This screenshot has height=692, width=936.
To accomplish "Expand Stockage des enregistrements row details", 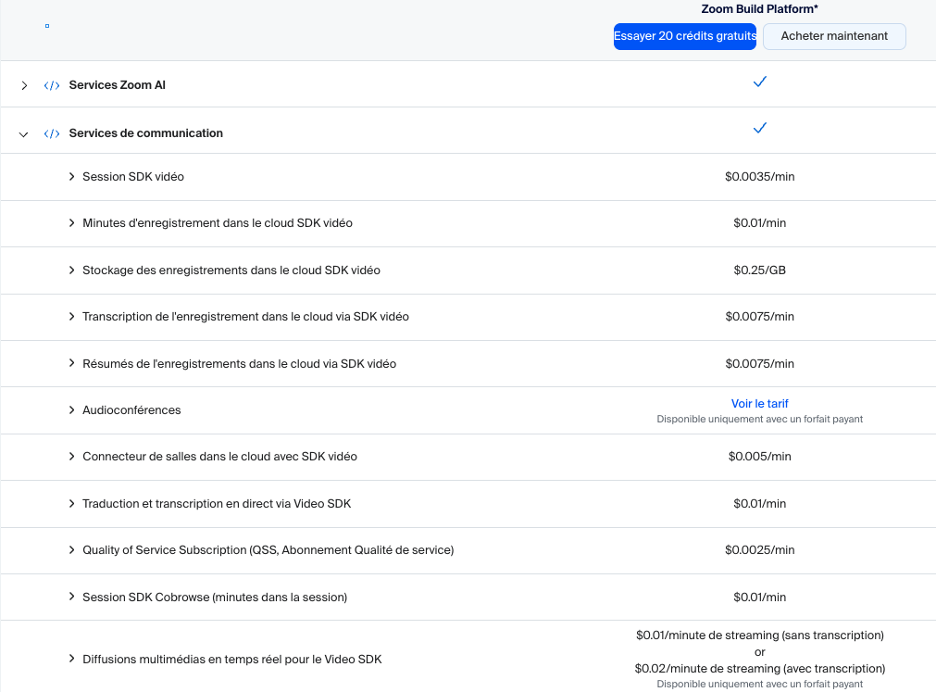I will 72,271.
